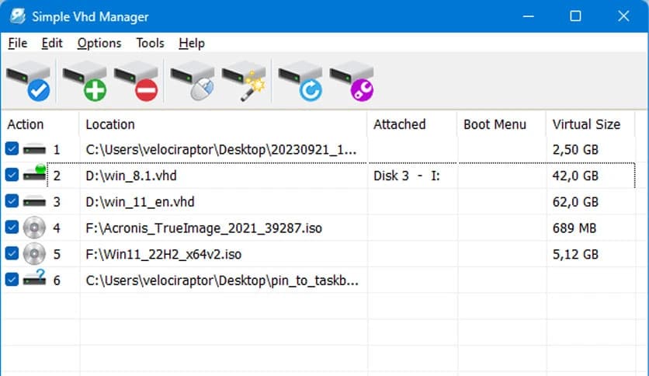
Task: Open the Edit menu
Action: click(52, 43)
